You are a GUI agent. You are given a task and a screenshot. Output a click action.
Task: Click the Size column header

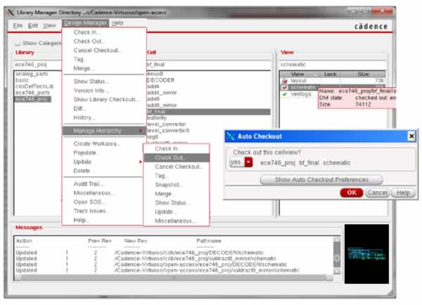point(363,74)
